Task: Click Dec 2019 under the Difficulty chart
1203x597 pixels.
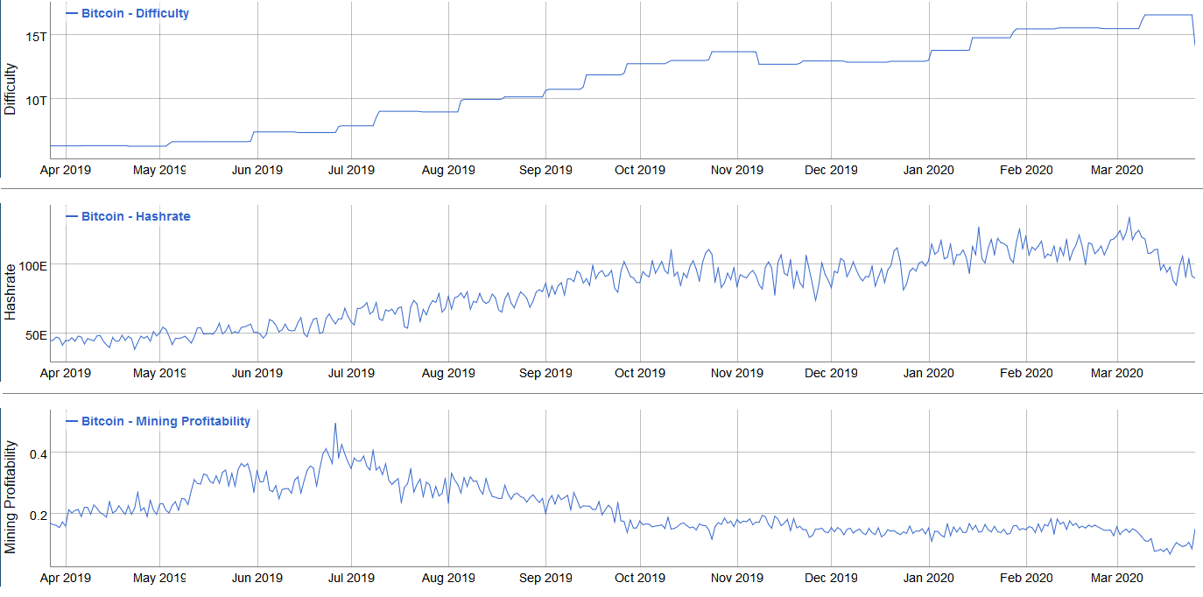Action: point(831,170)
